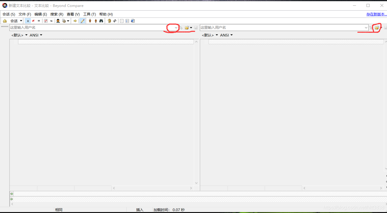The width and height of the screenshot is (387, 213).
Task: Open the 工具 (T) menu
Action: pyautogui.click(x=90, y=14)
